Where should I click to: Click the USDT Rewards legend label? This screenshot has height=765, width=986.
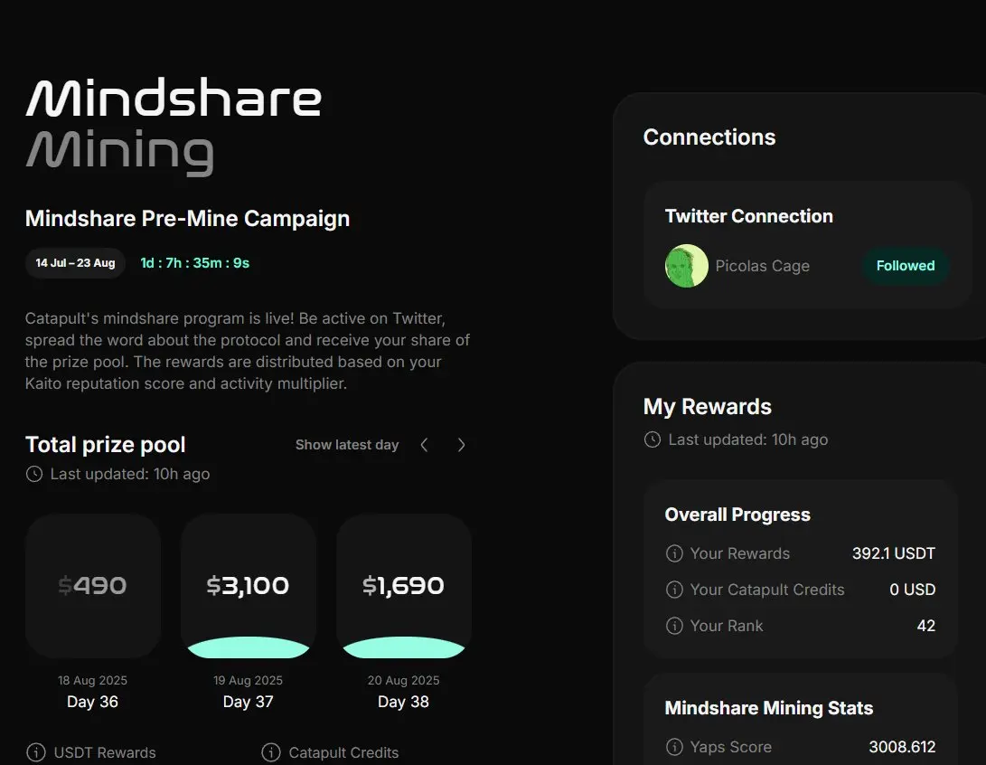[105, 753]
